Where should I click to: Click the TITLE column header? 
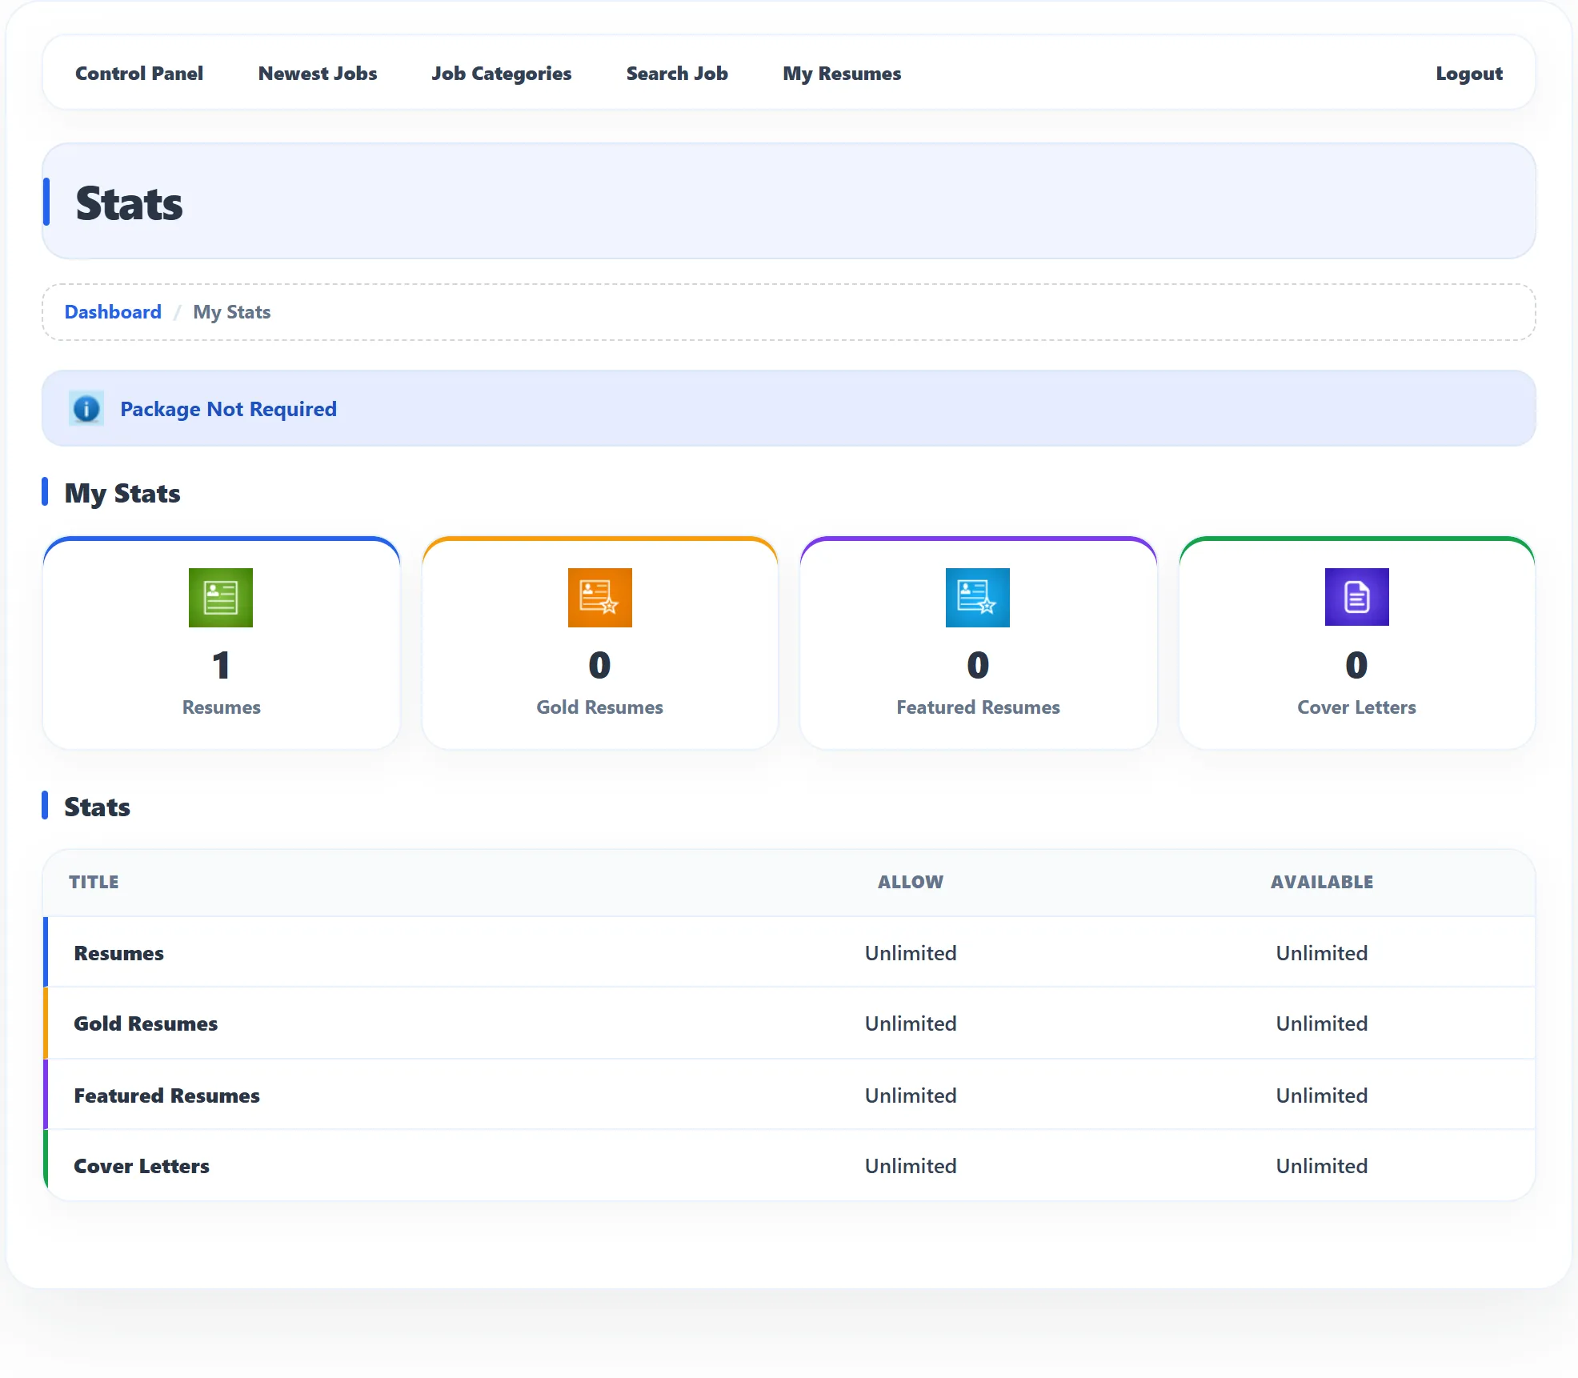pyautogui.click(x=94, y=882)
